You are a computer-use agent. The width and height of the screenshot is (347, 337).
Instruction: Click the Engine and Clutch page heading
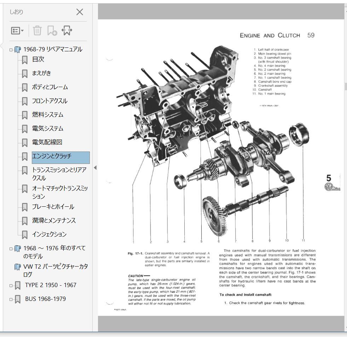click(x=270, y=35)
